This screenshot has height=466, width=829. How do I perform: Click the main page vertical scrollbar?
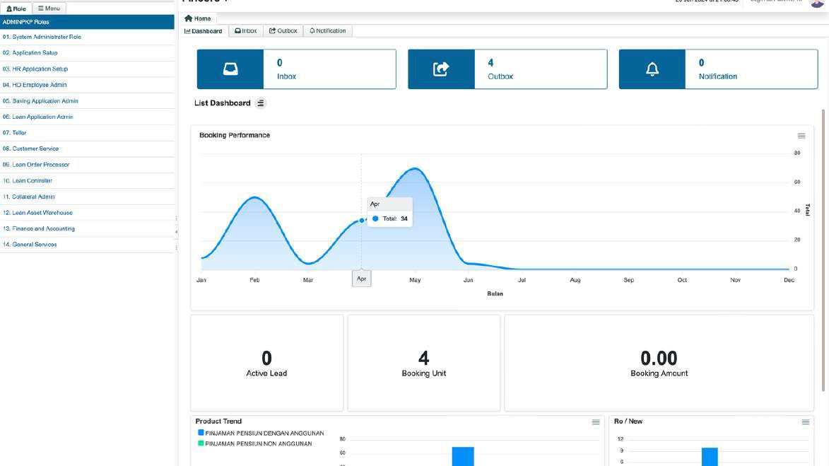pyautogui.click(x=823, y=250)
